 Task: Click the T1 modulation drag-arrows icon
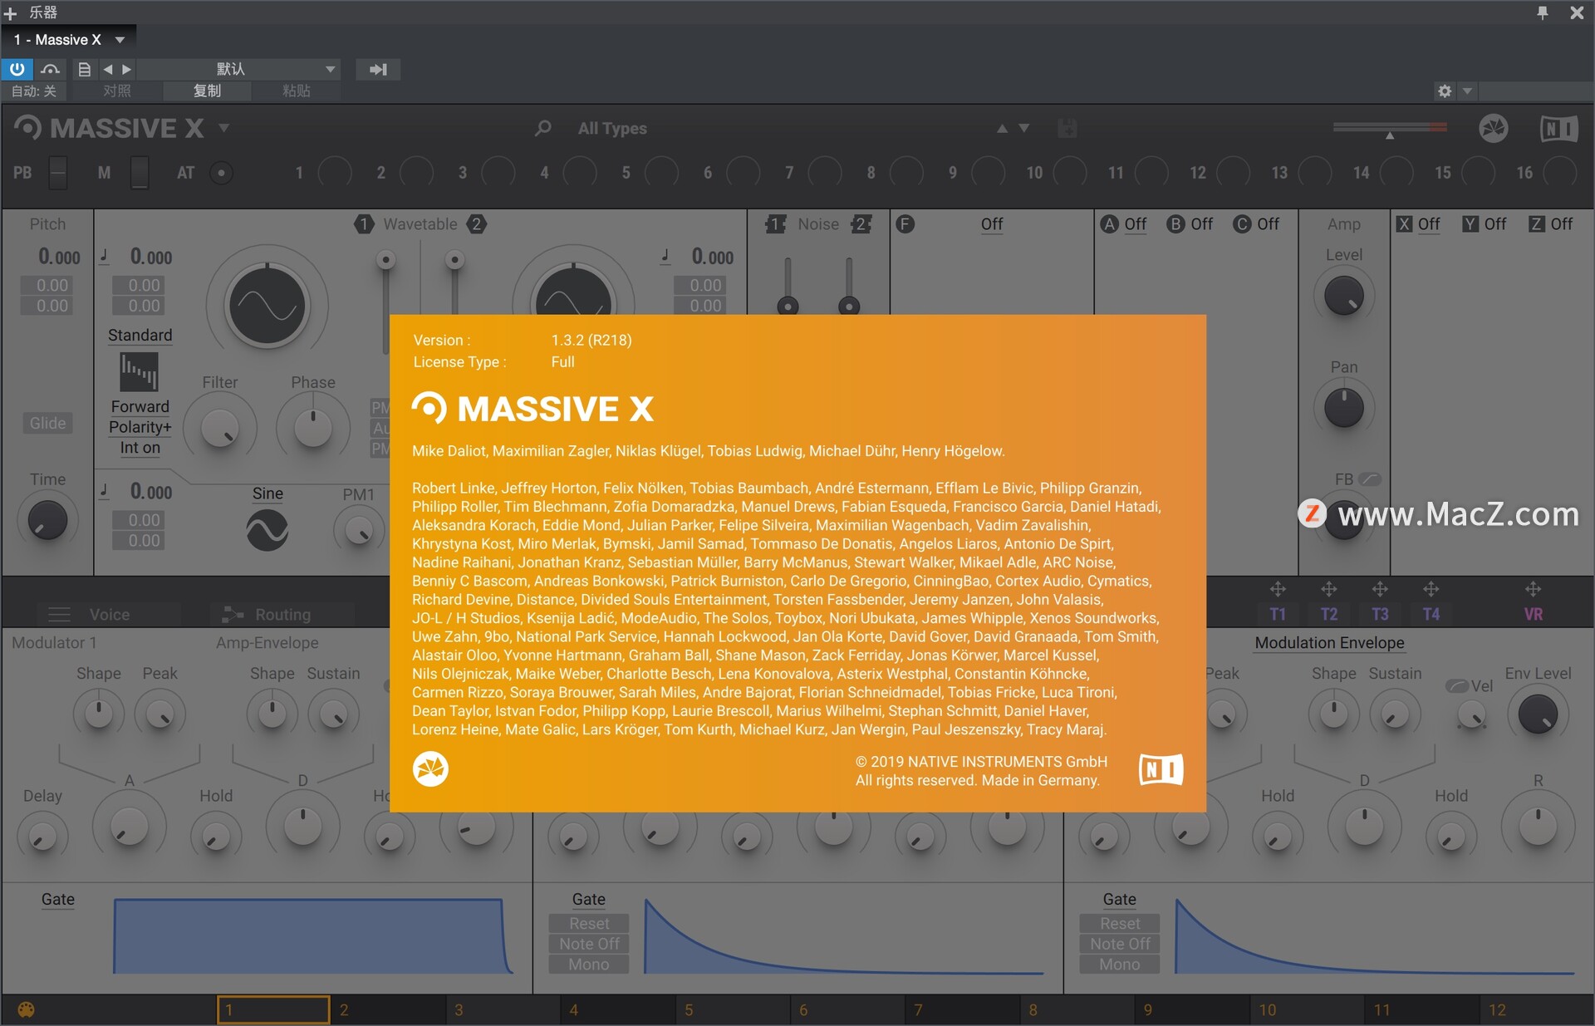(1278, 590)
